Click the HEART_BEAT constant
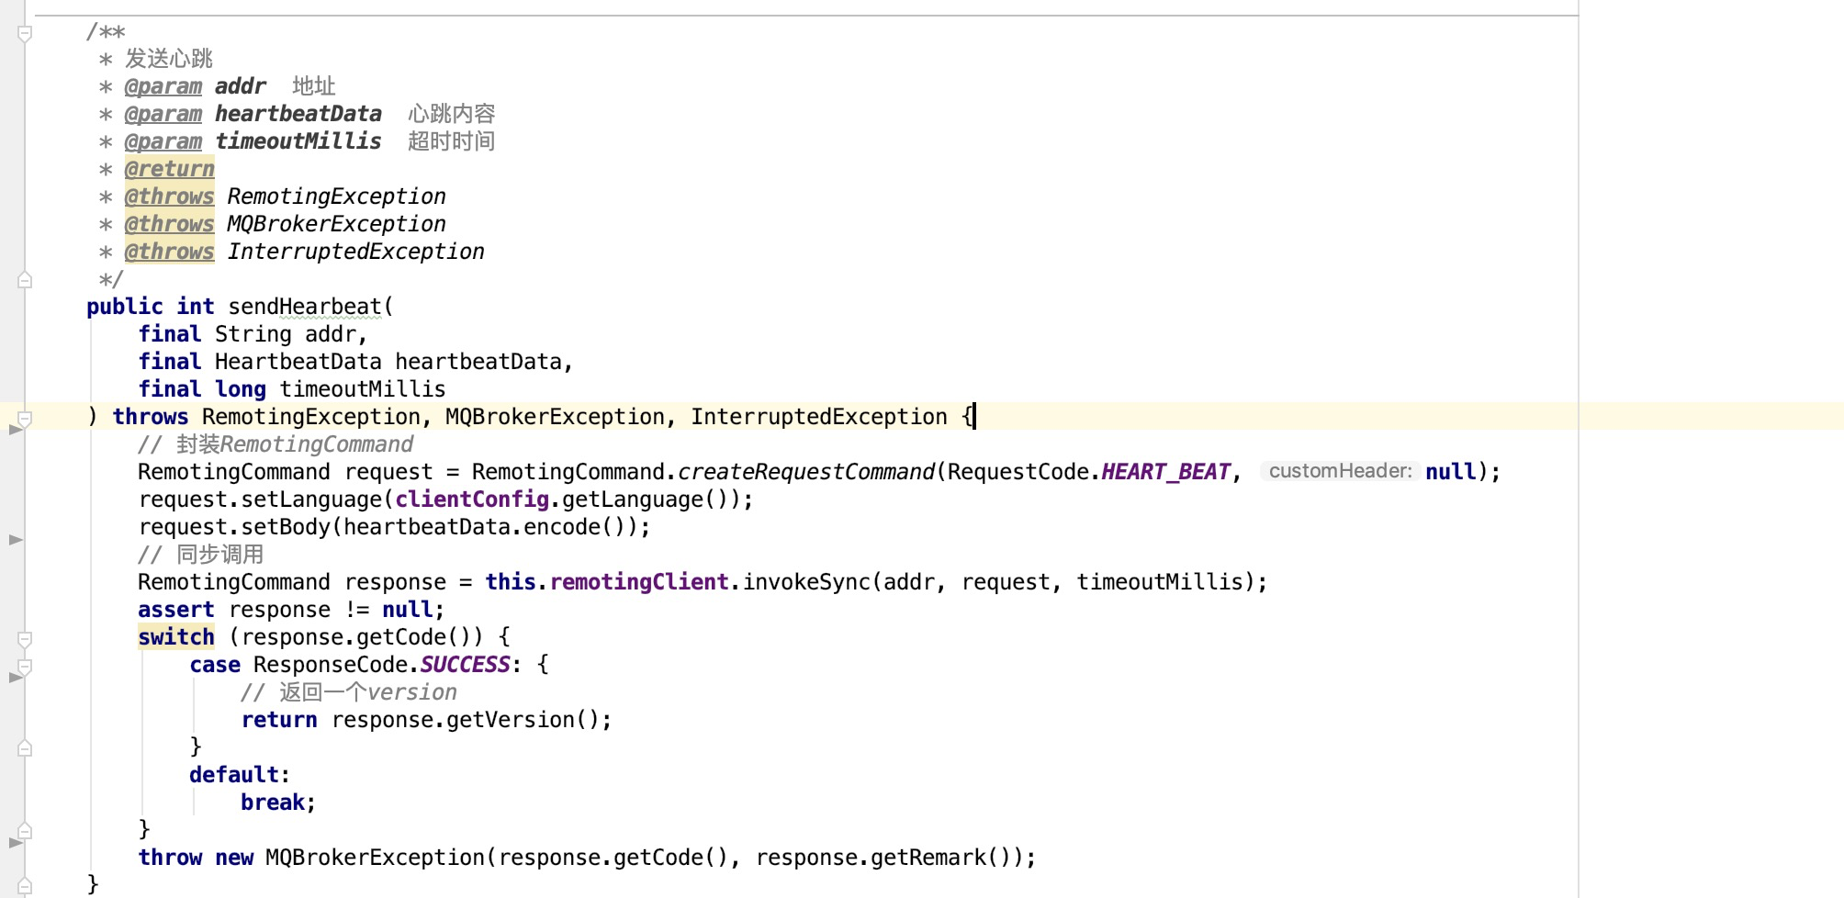Image resolution: width=1844 pixels, height=898 pixels. 1165,472
